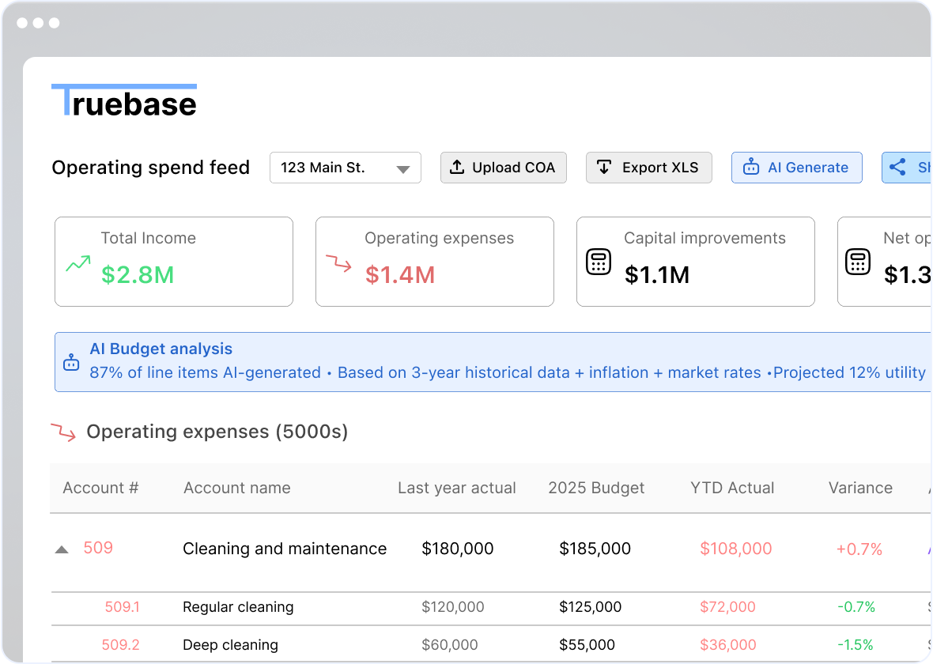933x664 pixels.
Task: Click the AI Generate button
Action: [x=796, y=168]
